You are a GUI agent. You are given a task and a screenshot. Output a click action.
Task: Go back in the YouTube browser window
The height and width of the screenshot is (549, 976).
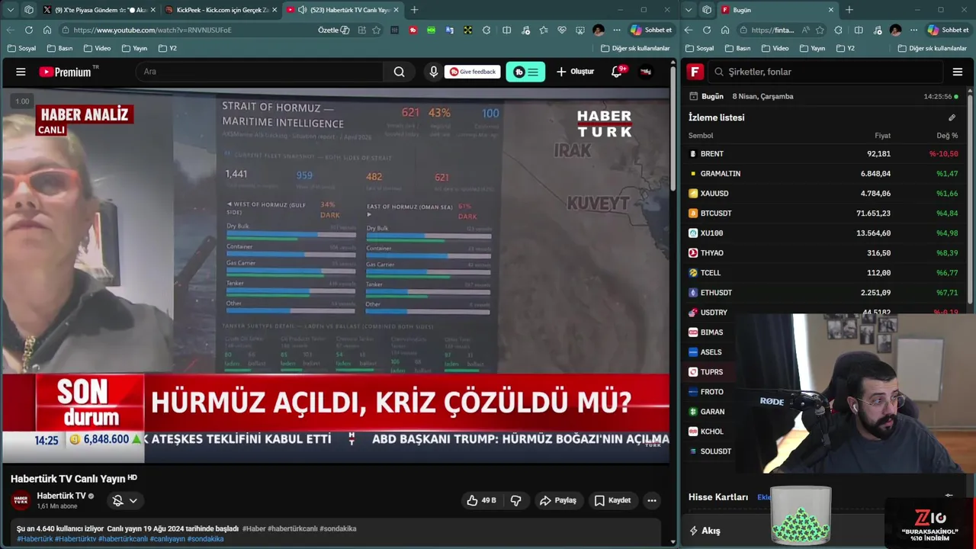click(x=10, y=30)
